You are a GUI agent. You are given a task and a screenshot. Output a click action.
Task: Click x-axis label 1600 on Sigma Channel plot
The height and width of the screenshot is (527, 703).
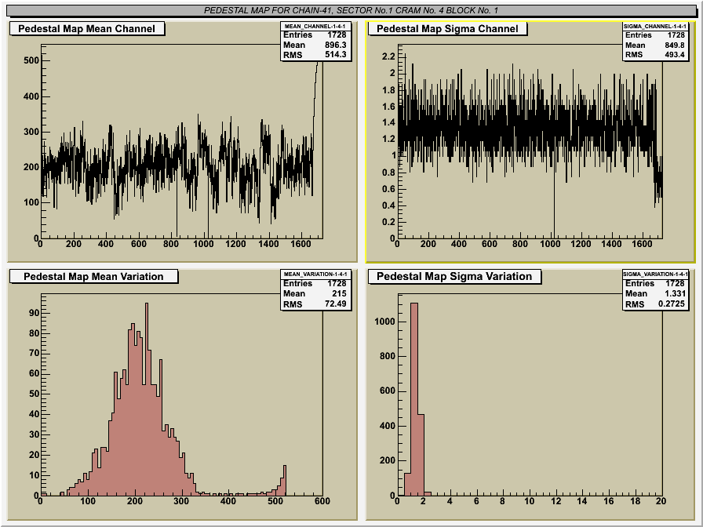[642, 244]
